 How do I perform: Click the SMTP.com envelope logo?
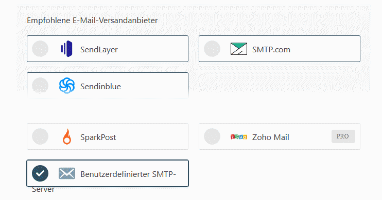239,49
